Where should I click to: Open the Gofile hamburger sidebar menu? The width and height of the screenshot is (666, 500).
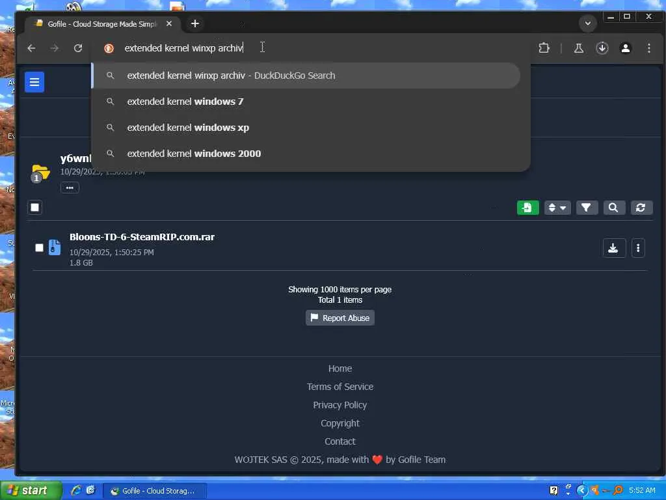click(x=34, y=82)
